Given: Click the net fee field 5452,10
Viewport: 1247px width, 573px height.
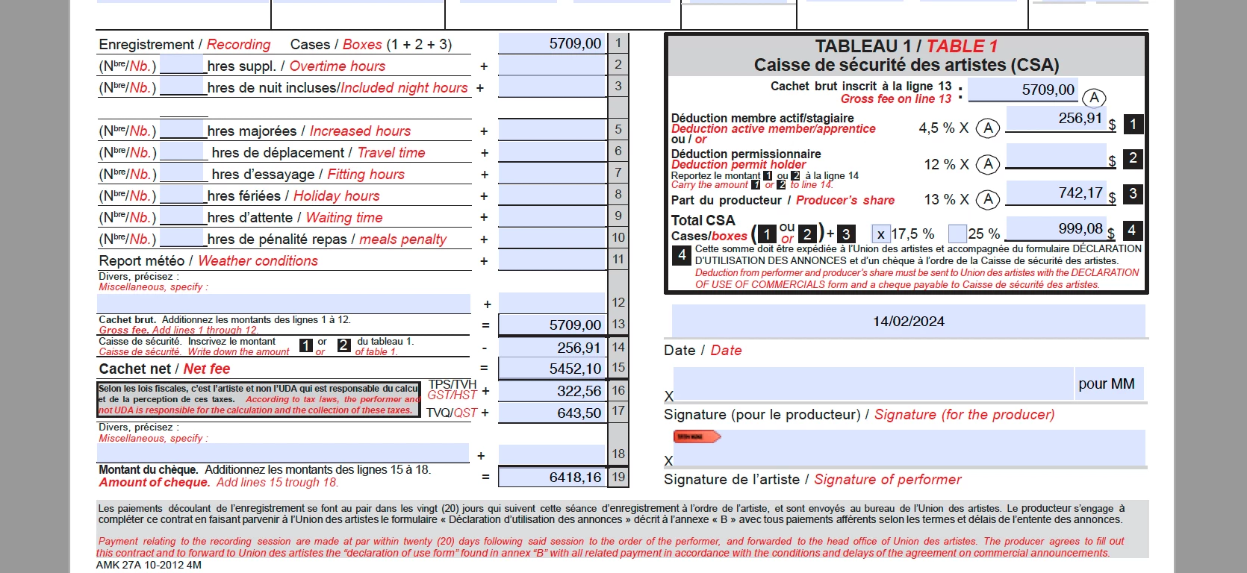Looking at the screenshot, I should point(552,368).
